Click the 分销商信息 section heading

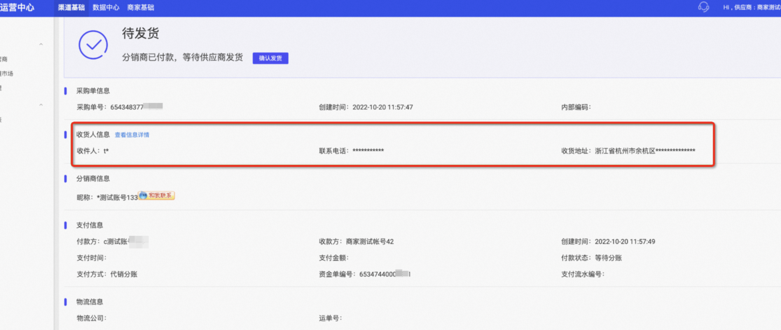coord(93,179)
